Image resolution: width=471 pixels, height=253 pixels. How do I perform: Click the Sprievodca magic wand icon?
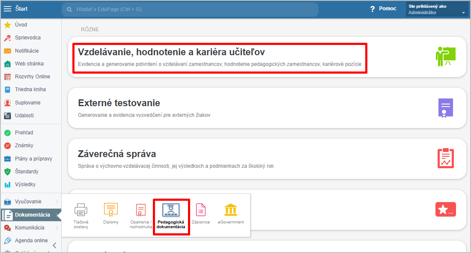[8, 38]
